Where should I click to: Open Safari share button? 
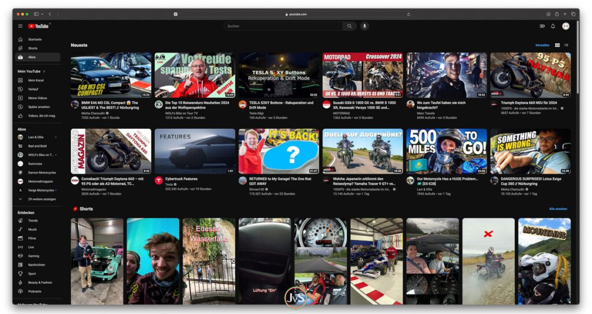[x=557, y=14]
